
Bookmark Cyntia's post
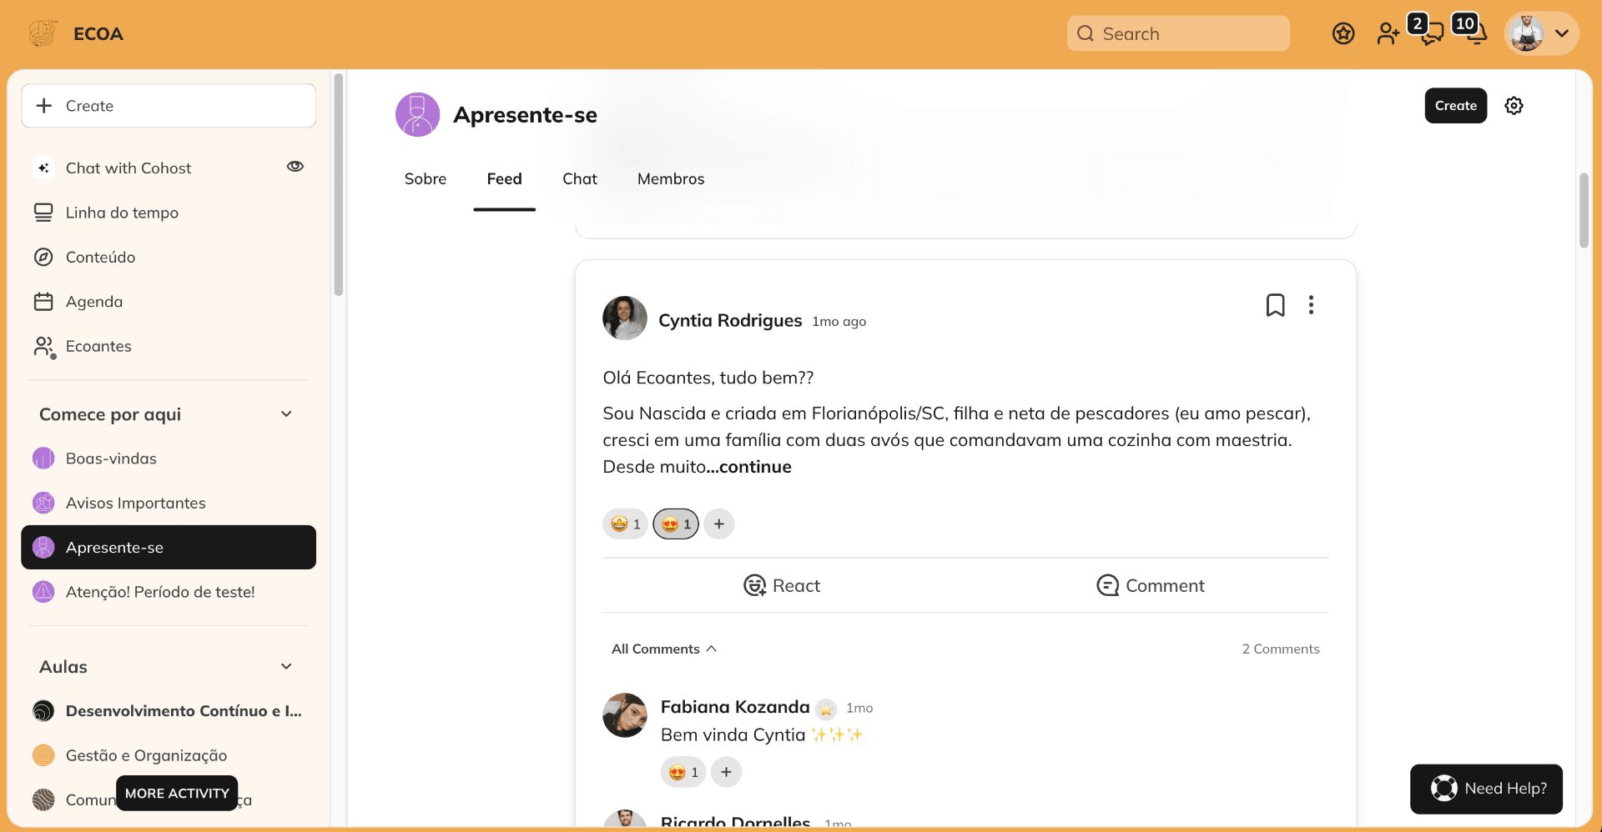(1276, 305)
